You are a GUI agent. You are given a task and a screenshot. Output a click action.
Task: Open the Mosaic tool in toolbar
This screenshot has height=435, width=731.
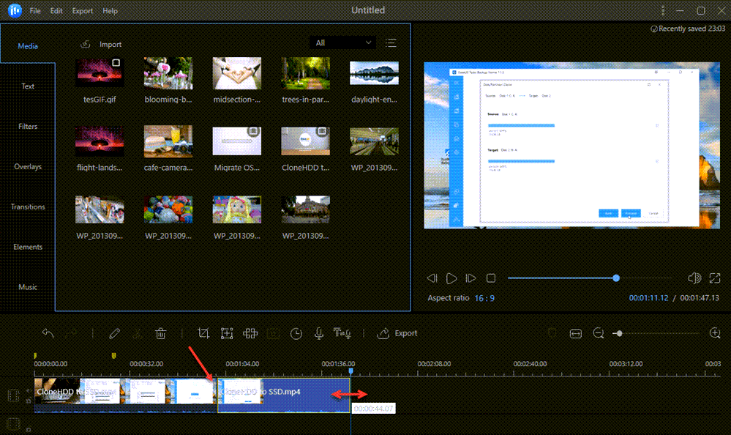click(250, 333)
